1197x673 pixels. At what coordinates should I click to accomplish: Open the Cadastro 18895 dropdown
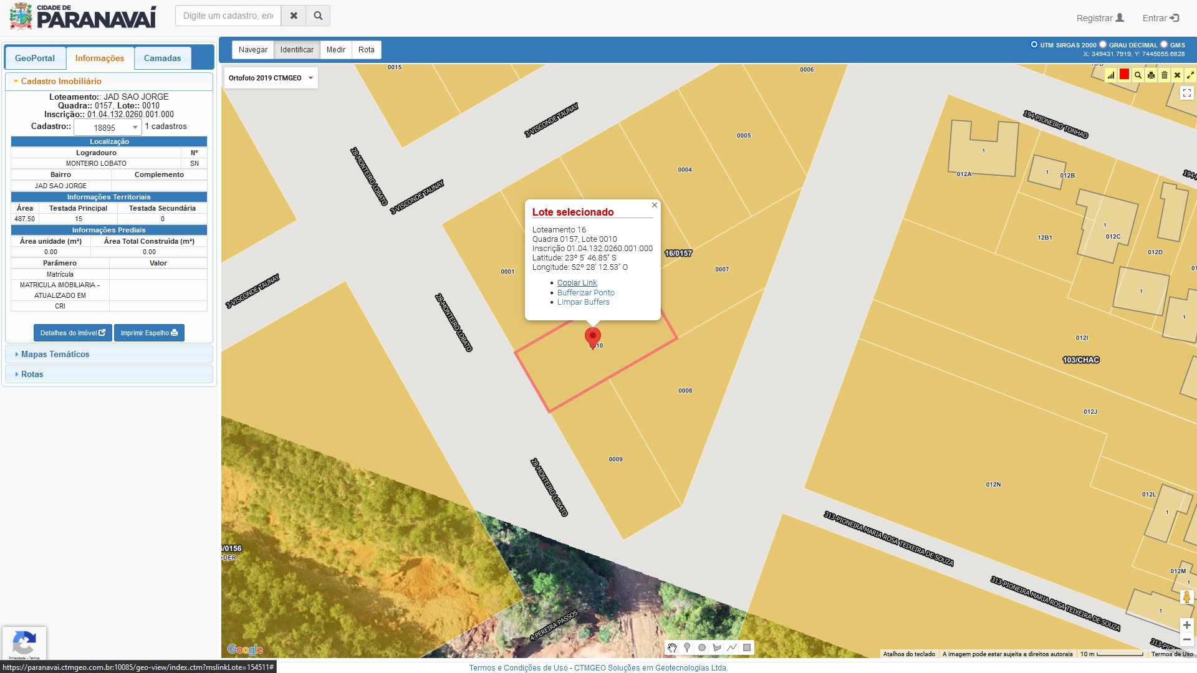108,128
